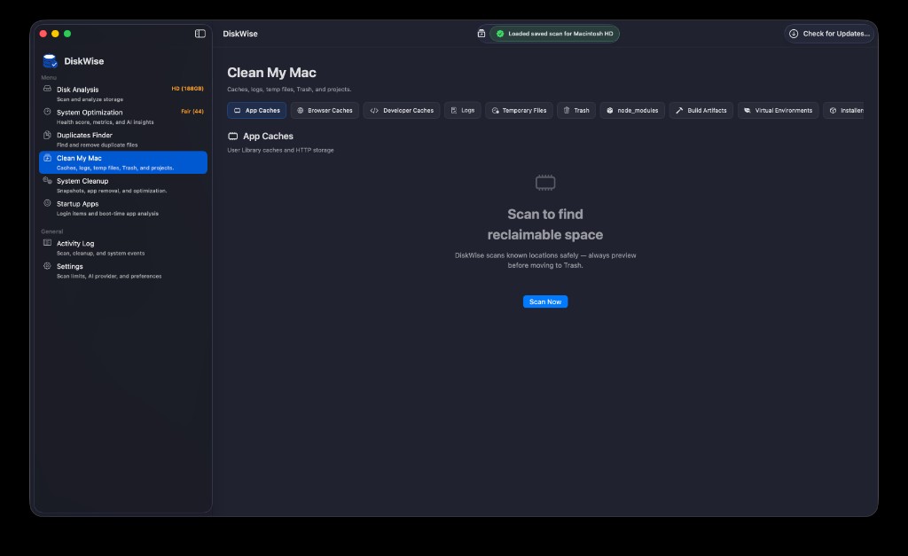This screenshot has width=908, height=556.
Task: Select the Trash tab
Action: (576, 110)
